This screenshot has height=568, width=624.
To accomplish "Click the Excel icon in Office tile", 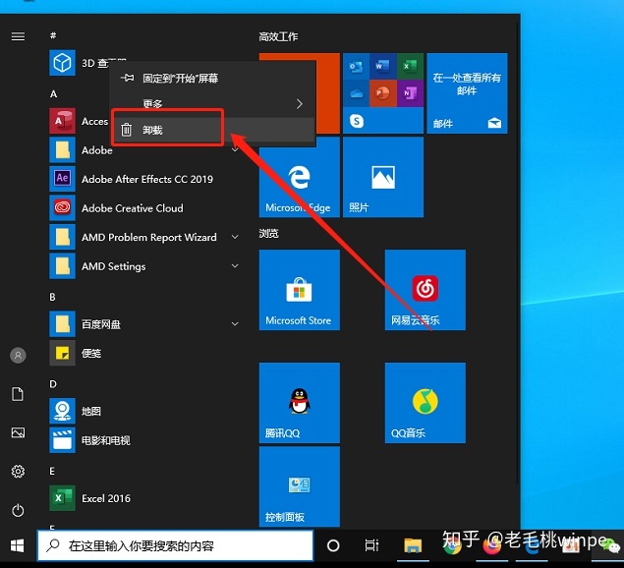I will pos(410,66).
